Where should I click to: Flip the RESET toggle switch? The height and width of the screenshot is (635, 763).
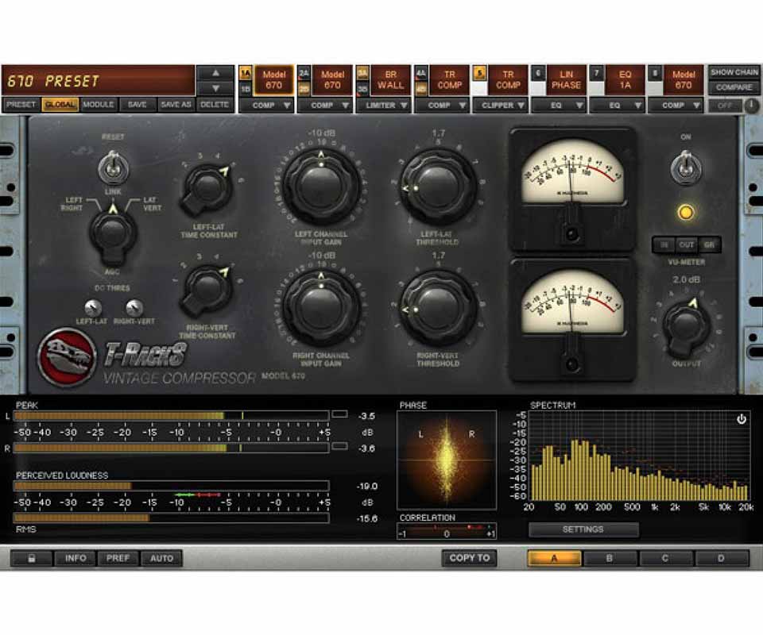(113, 166)
